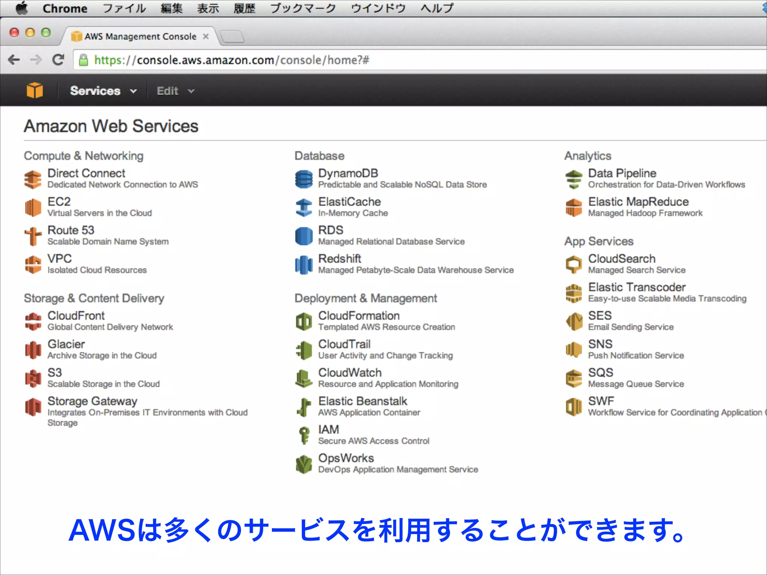Screen dimensions: 767x575
Task: Open the Elastic Transcoder icon
Action: click(574, 293)
